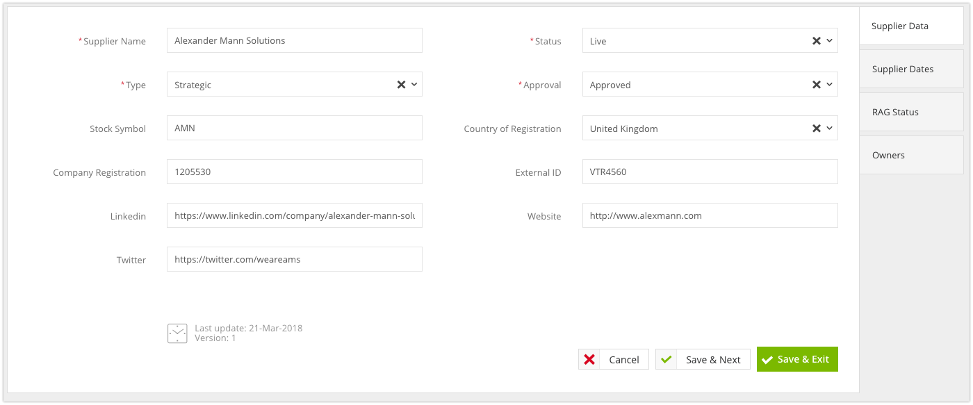Click the Save & Exit button

[x=797, y=359]
